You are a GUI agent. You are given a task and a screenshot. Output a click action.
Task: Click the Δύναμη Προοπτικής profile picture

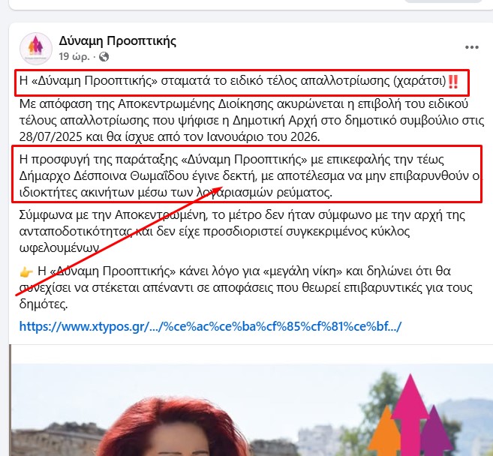click(x=36, y=49)
